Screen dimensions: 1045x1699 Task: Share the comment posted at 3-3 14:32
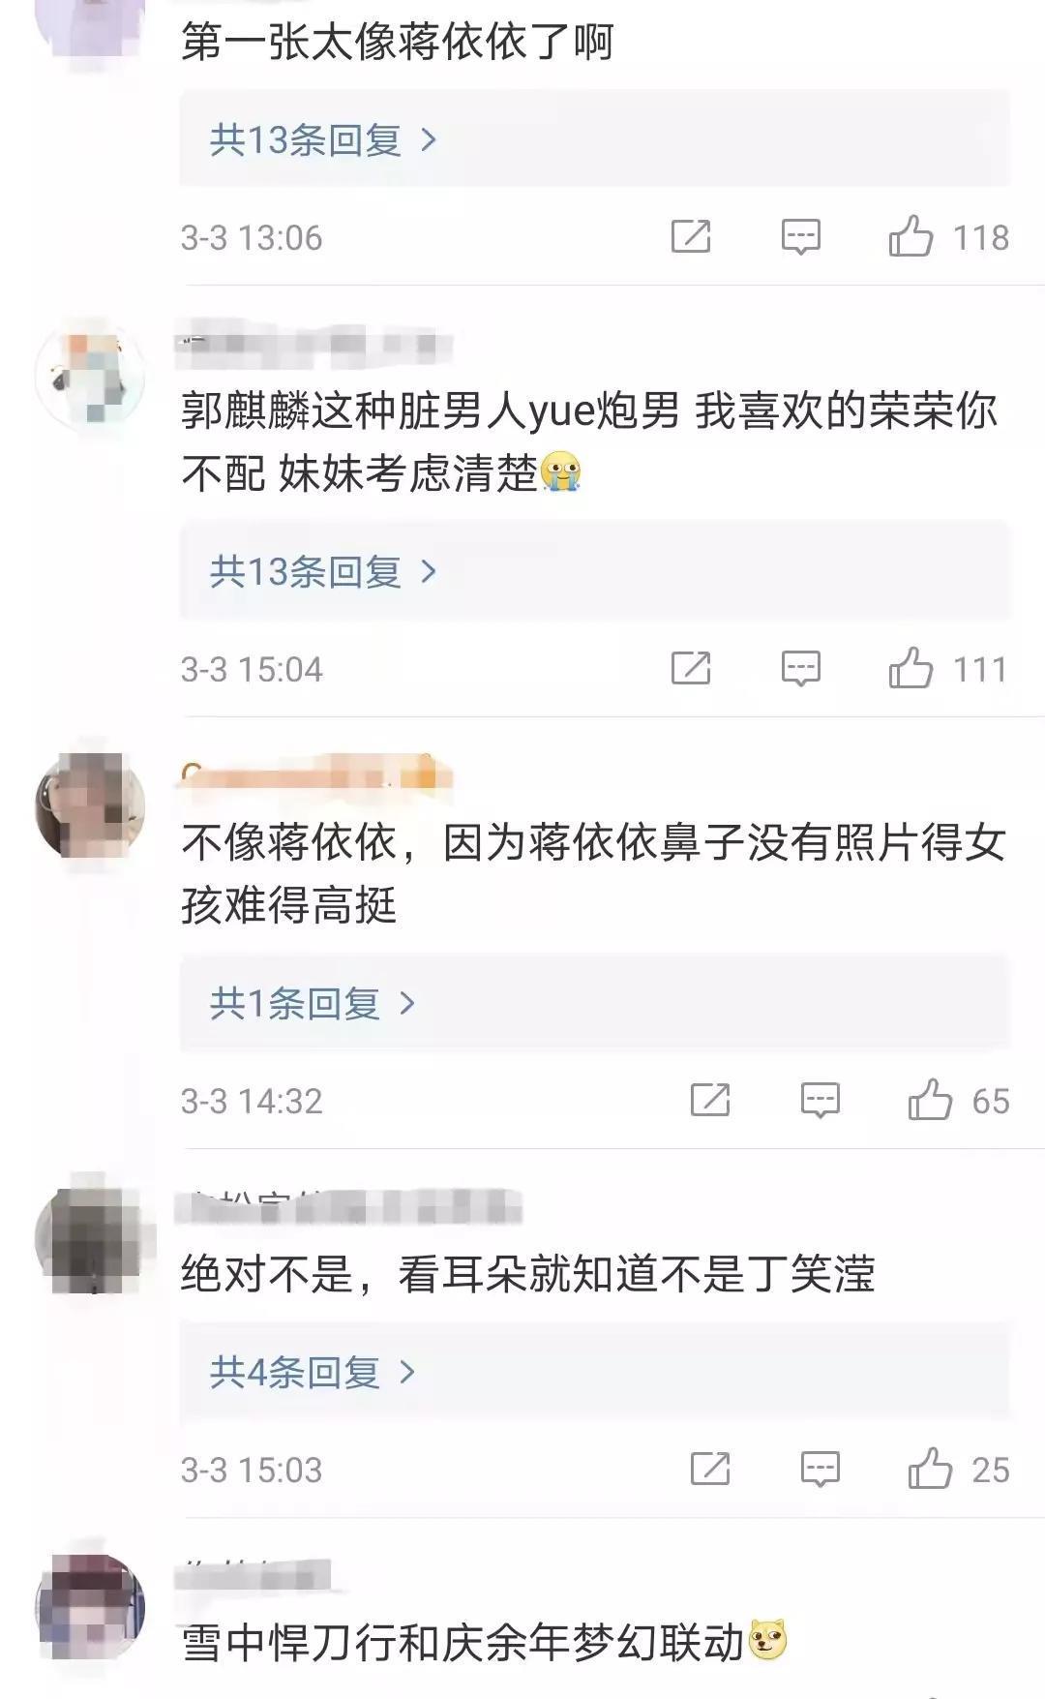click(x=710, y=1100)
